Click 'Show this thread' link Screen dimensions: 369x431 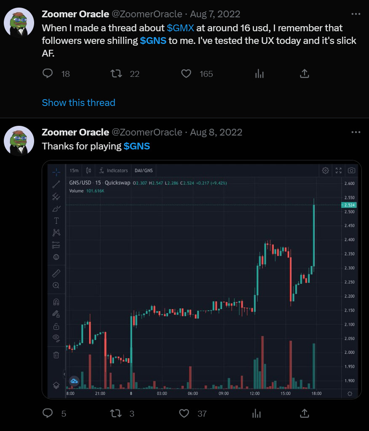click(78, 103)
